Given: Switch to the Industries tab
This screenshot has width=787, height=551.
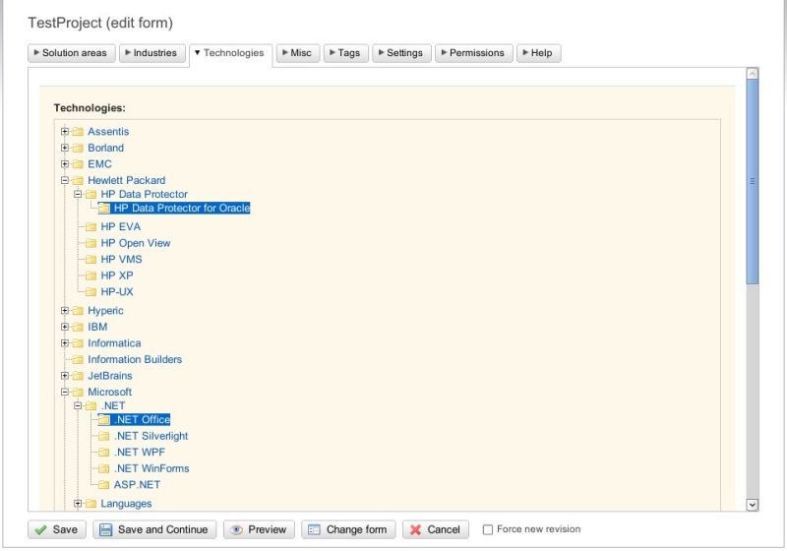Looking at the screenshot, I should tap(152, 53).
